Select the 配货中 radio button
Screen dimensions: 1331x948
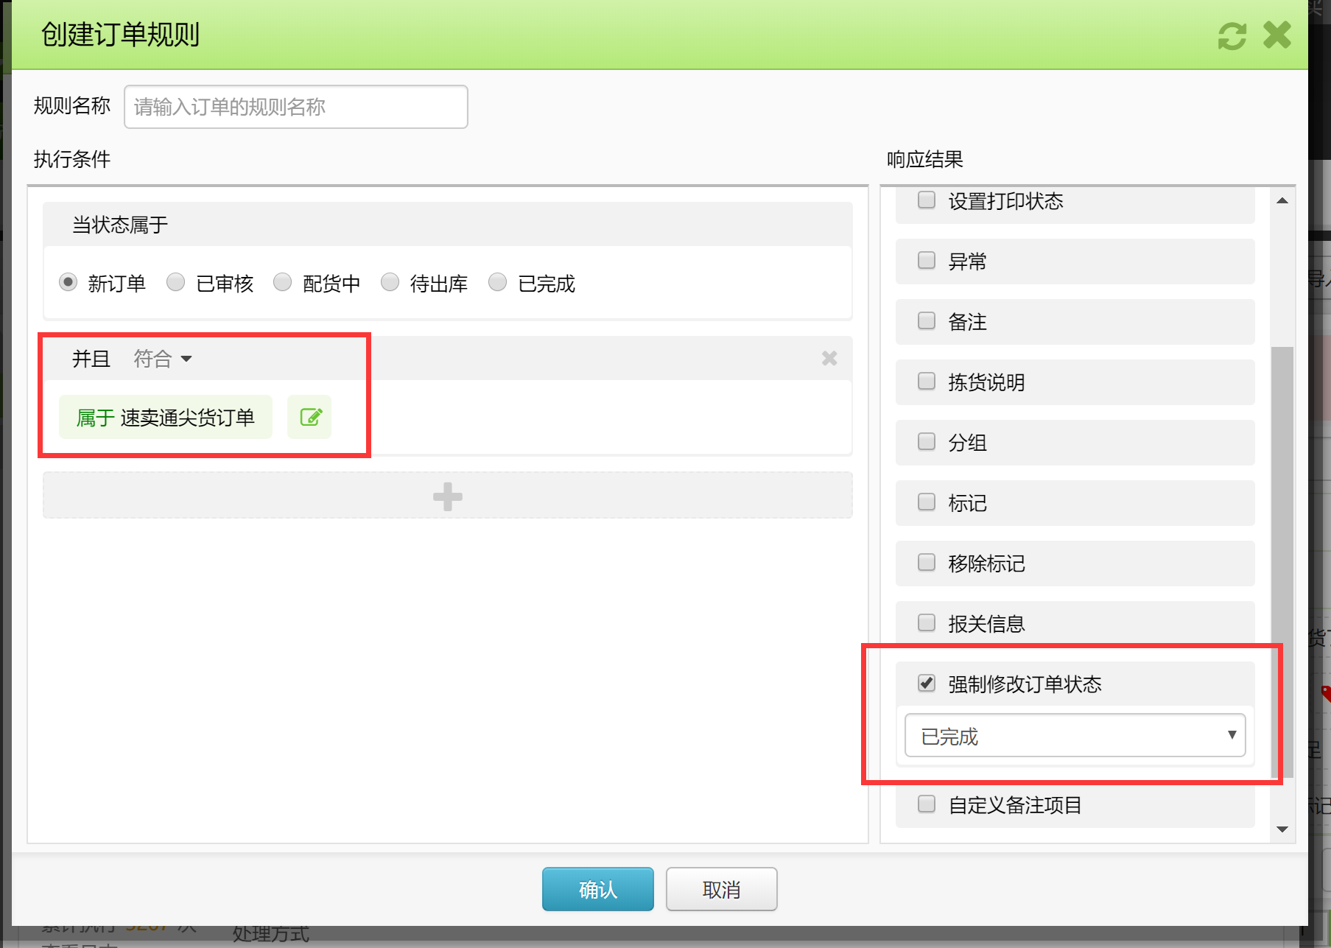click(283, 282)
